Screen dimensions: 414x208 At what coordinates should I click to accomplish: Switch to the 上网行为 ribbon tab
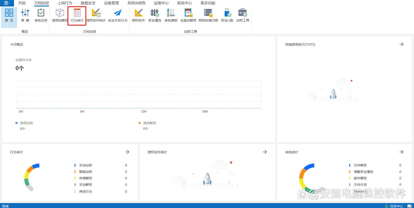click(65, 3)
